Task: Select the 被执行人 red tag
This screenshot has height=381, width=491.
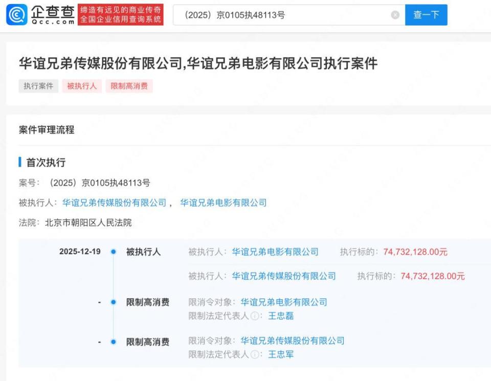Action: 82,86
